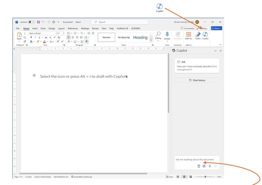Select the Format Painter brush
Screen dimensions: 262x185
(x=25, y=41)
